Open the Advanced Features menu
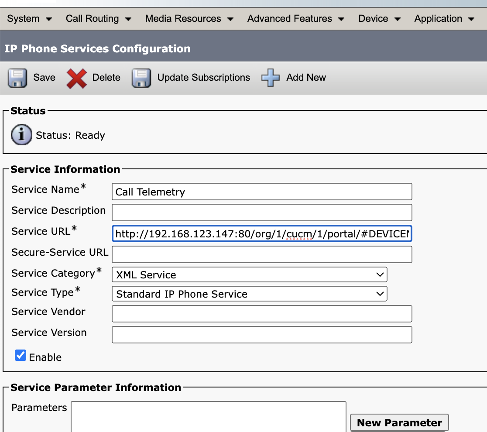 point(289,19)
